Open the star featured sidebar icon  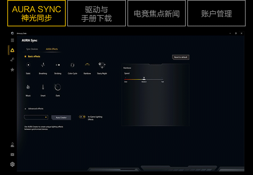(x=12, y=70)
